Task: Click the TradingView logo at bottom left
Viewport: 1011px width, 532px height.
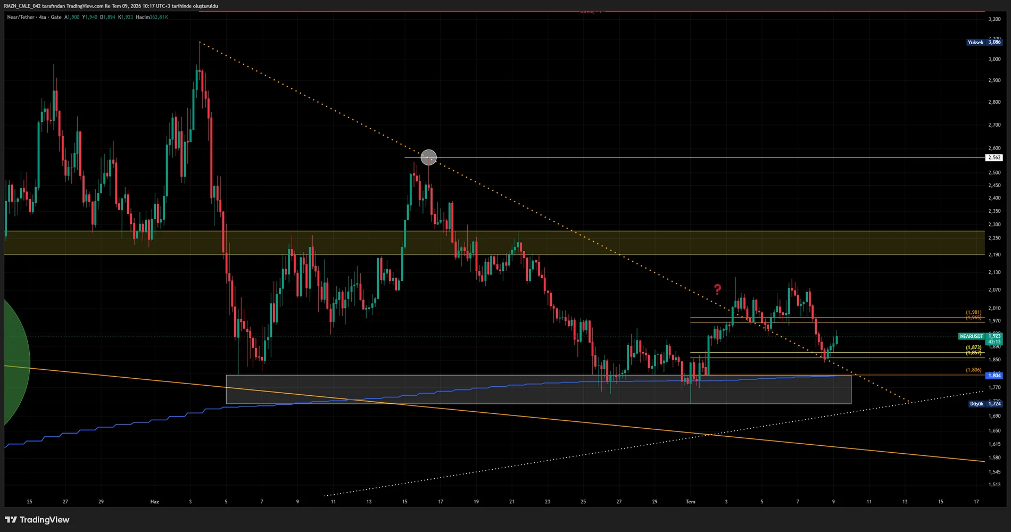Action: click(37, 520)
